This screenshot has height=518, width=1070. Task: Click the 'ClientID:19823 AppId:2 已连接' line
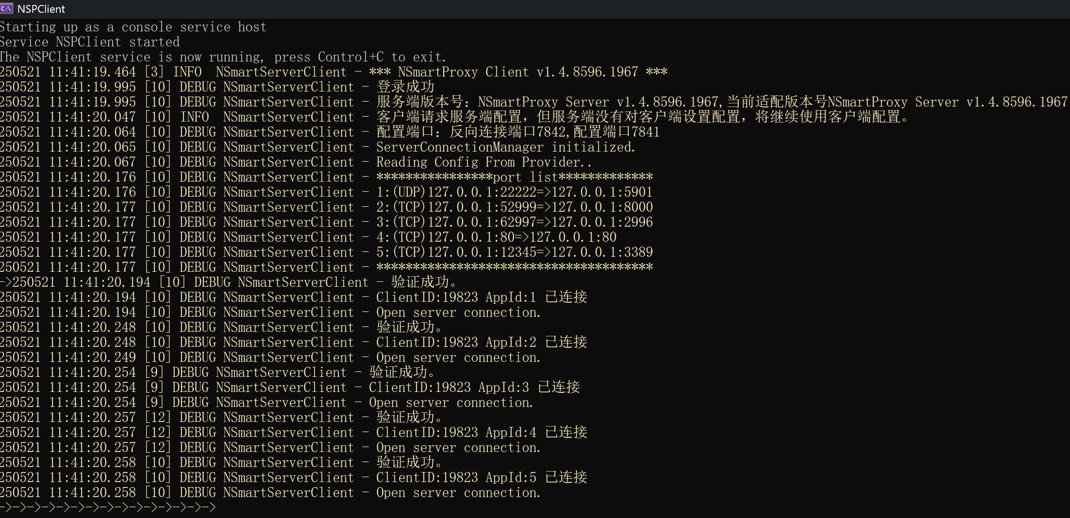(x=294, y=343)
